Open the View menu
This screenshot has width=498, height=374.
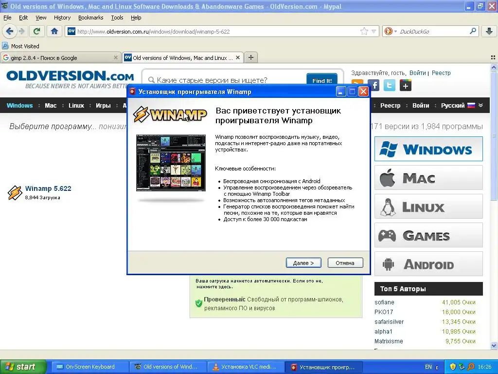(41, 18)
